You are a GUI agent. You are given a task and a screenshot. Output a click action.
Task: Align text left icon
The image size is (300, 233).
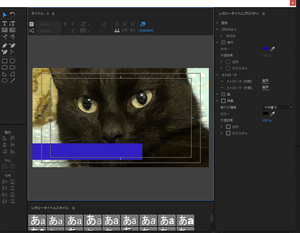(117, 24)
